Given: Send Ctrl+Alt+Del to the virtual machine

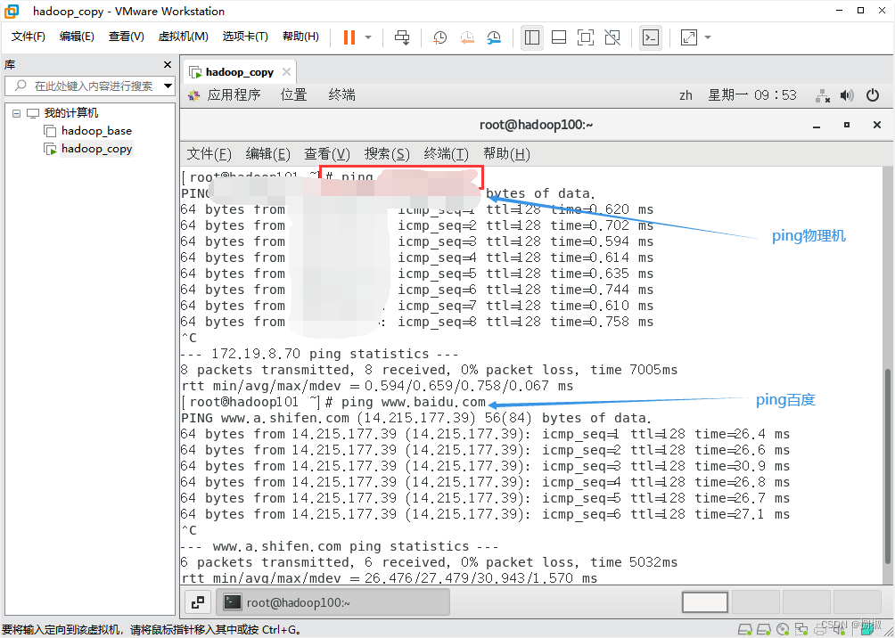Looking at the screenshot, I should (402, 37).
